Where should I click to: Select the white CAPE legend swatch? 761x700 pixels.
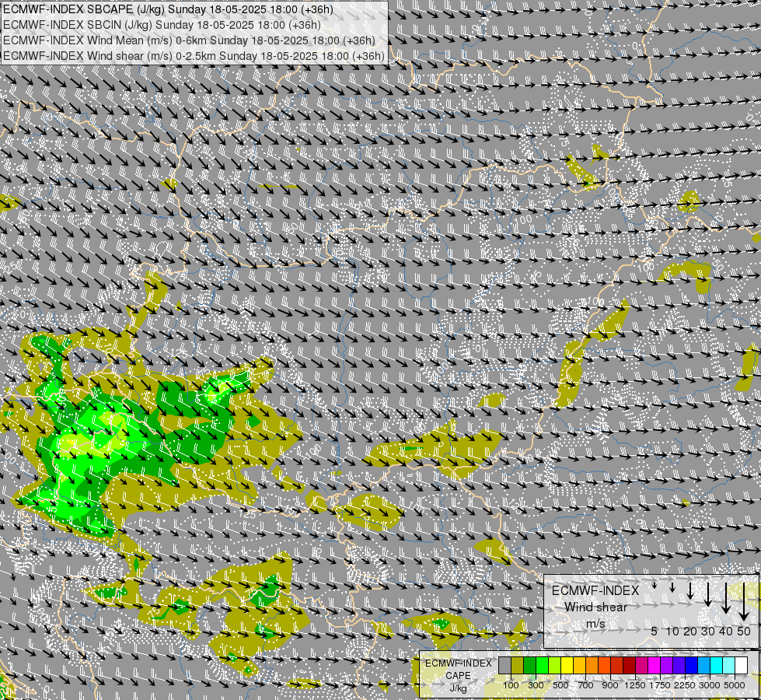point(742,665)
